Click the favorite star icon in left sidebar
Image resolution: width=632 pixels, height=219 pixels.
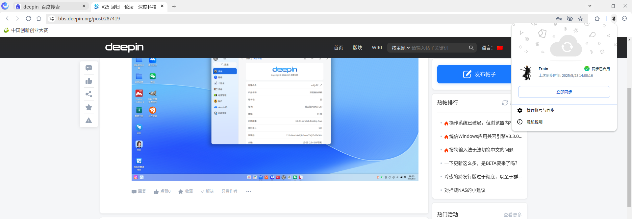pos(89,107)
